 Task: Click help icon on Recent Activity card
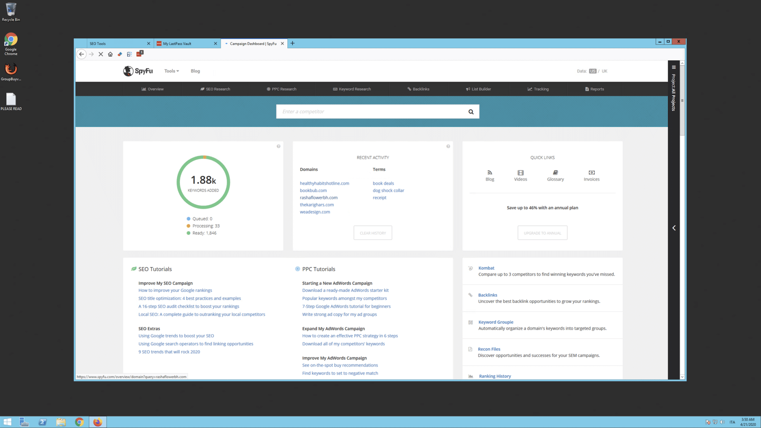coord(448,146)
